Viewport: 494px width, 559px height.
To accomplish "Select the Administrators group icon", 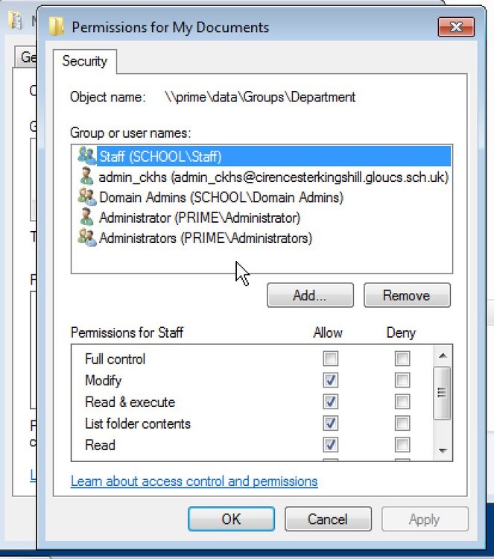I will pyautogui.click(x=87, y=238).
